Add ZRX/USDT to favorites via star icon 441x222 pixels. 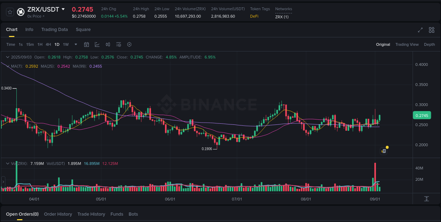tap(10, 12)
